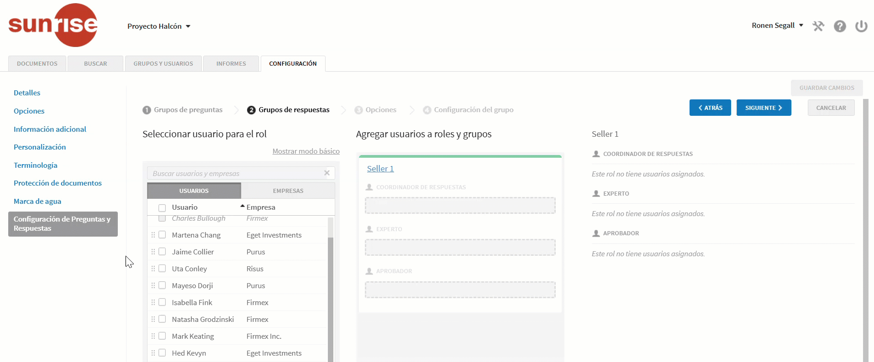
Task: Open the tools wrench icon
Action: point(818,26)
